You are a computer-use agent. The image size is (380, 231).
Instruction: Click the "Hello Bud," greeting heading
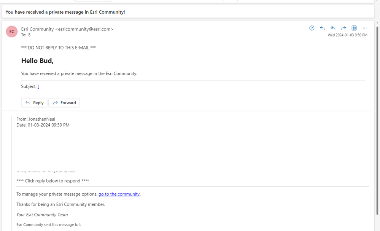click(x=37, y=61)
